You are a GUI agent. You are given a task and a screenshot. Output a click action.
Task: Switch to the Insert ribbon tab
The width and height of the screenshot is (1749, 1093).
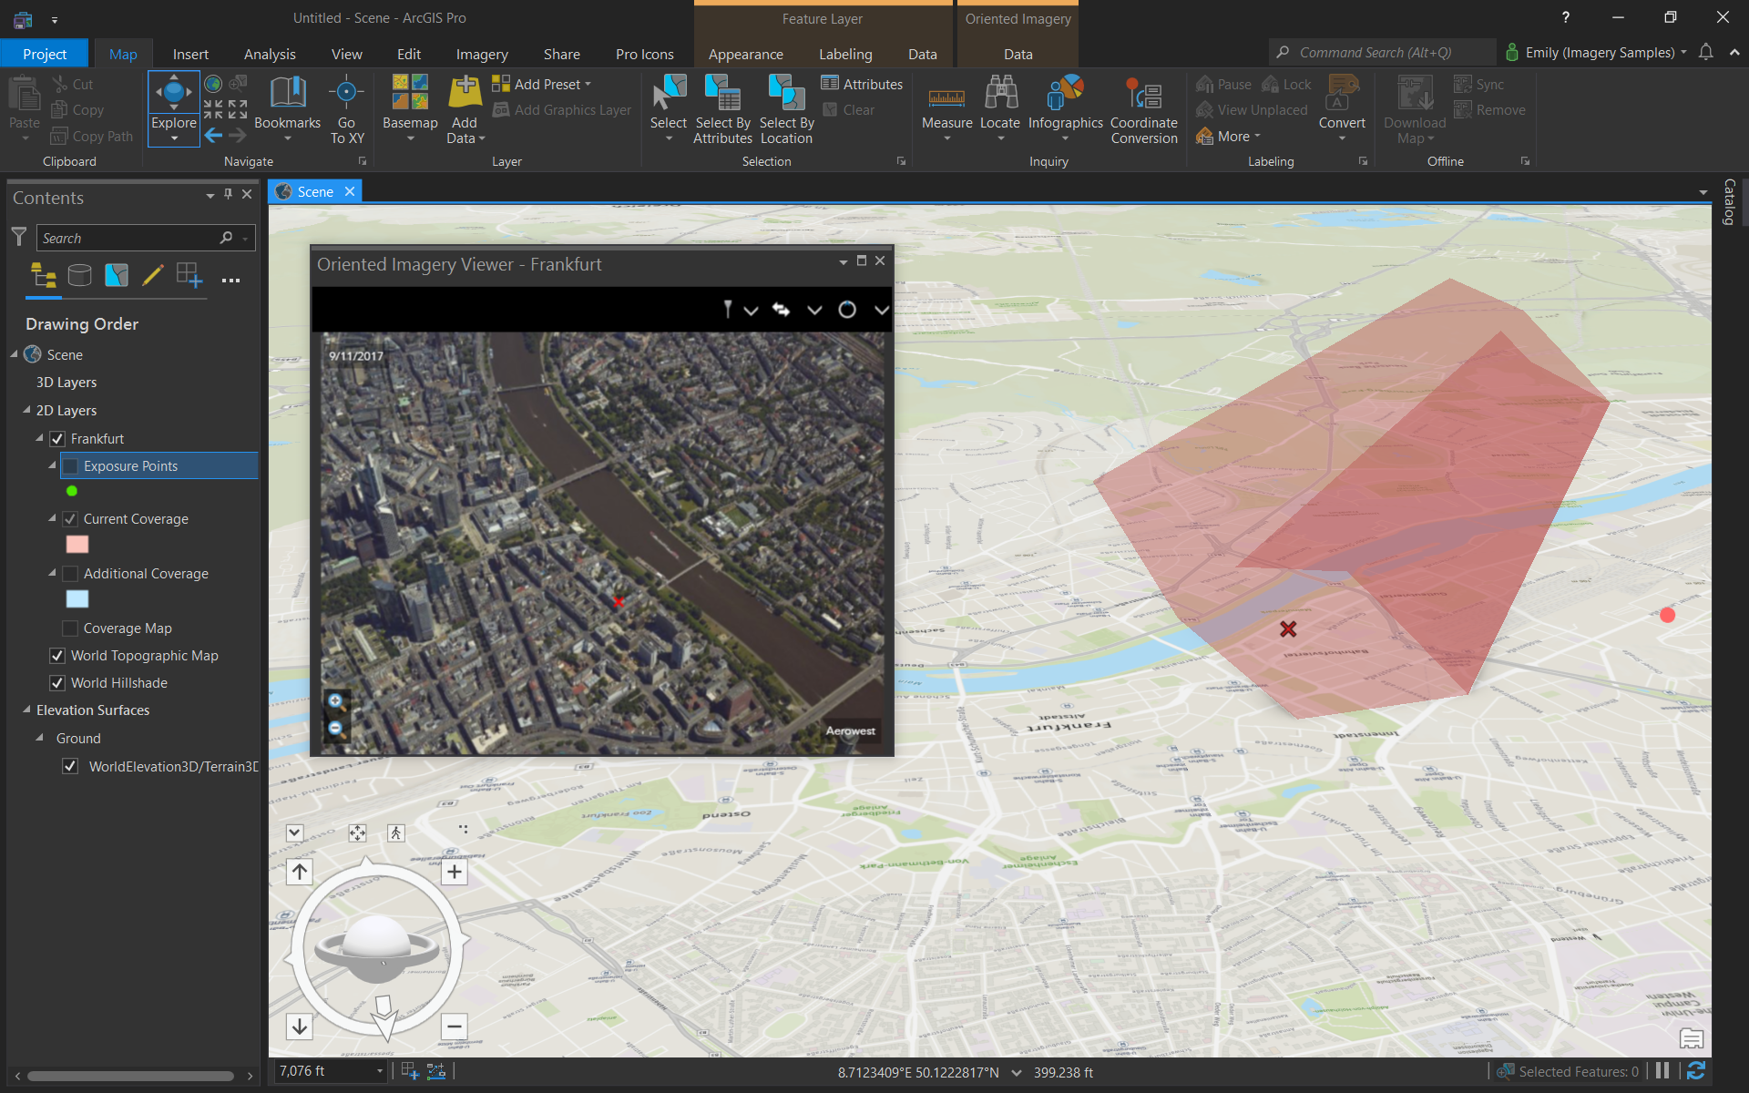[190, 54]
